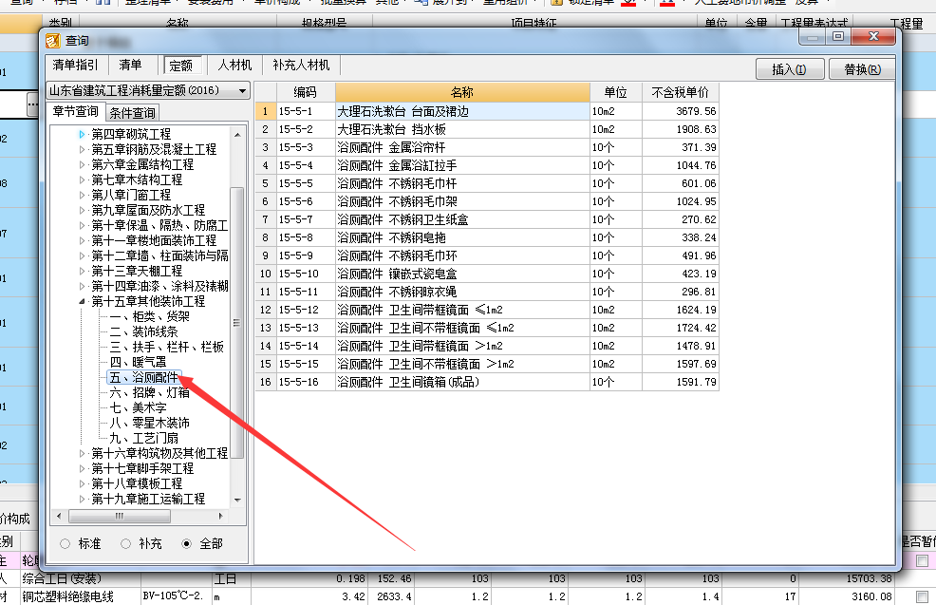Expand 第五章钢筋及混凝土工程 node
The height and width of the screenshot is (605, 936).
[x=83, y=149]
